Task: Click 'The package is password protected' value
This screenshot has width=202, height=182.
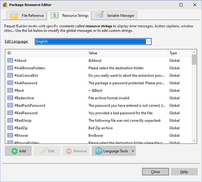Action: [x=126, y=83]
